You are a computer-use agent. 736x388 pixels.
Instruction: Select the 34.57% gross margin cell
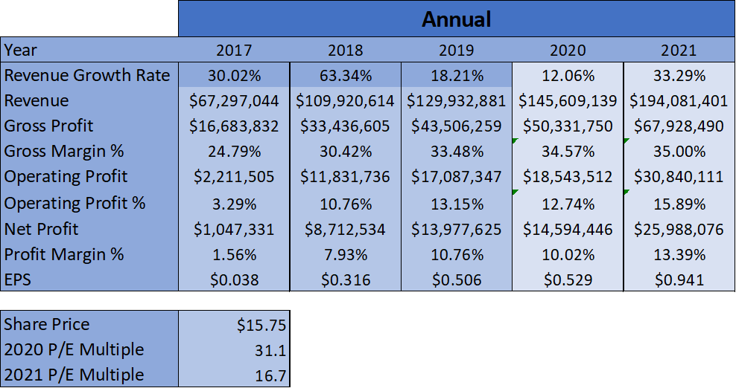(568, 151)
